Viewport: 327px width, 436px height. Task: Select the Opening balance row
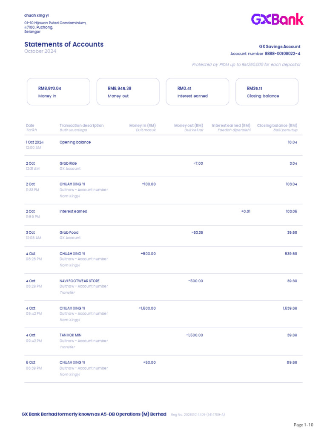[163, 145]
